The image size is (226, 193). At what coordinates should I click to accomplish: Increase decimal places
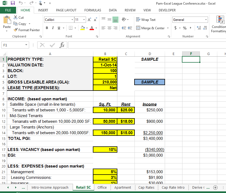coord(199,28)
